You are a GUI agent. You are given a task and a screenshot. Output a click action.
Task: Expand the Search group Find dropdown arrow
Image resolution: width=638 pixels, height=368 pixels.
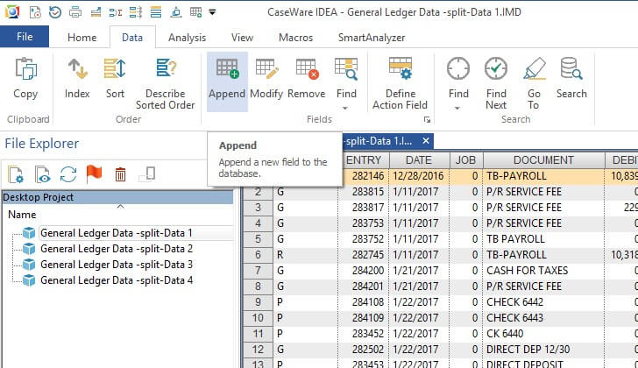(457, 108)
